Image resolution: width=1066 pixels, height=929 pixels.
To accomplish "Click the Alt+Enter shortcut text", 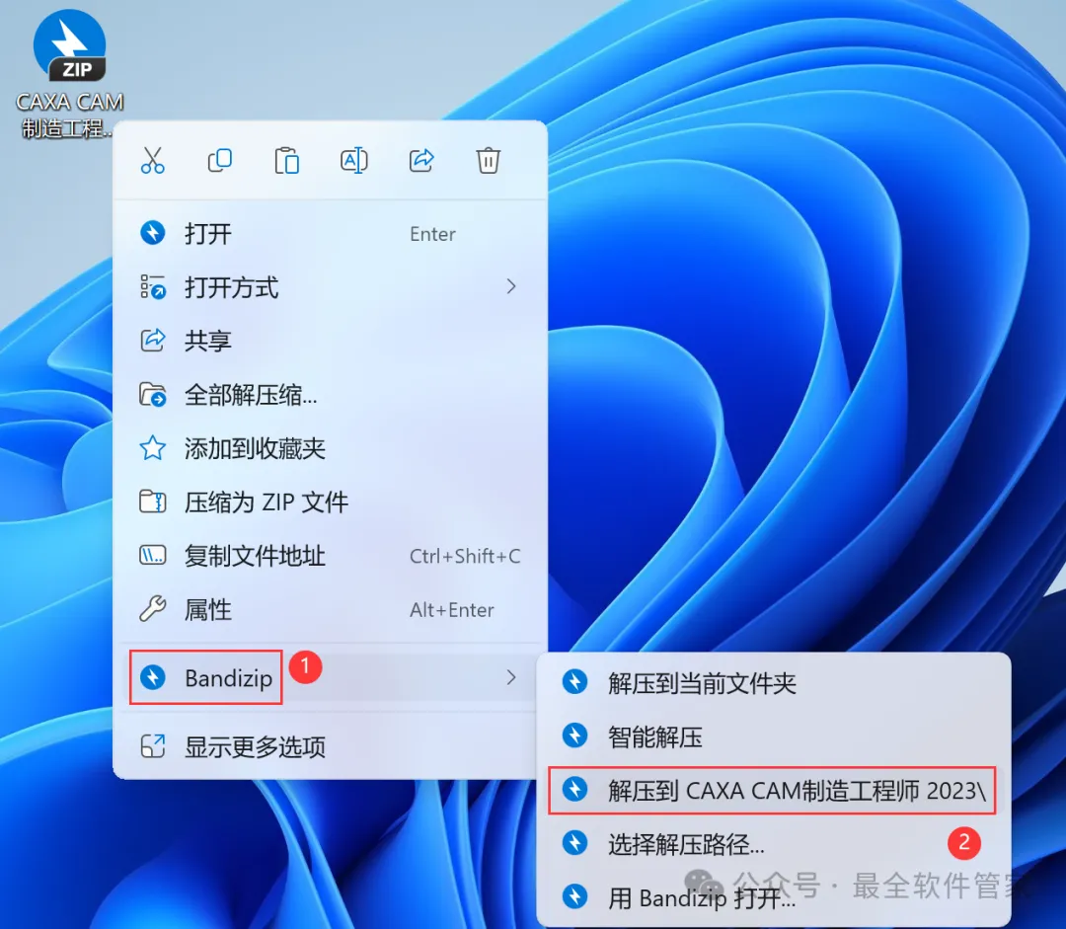I will 451,610.
